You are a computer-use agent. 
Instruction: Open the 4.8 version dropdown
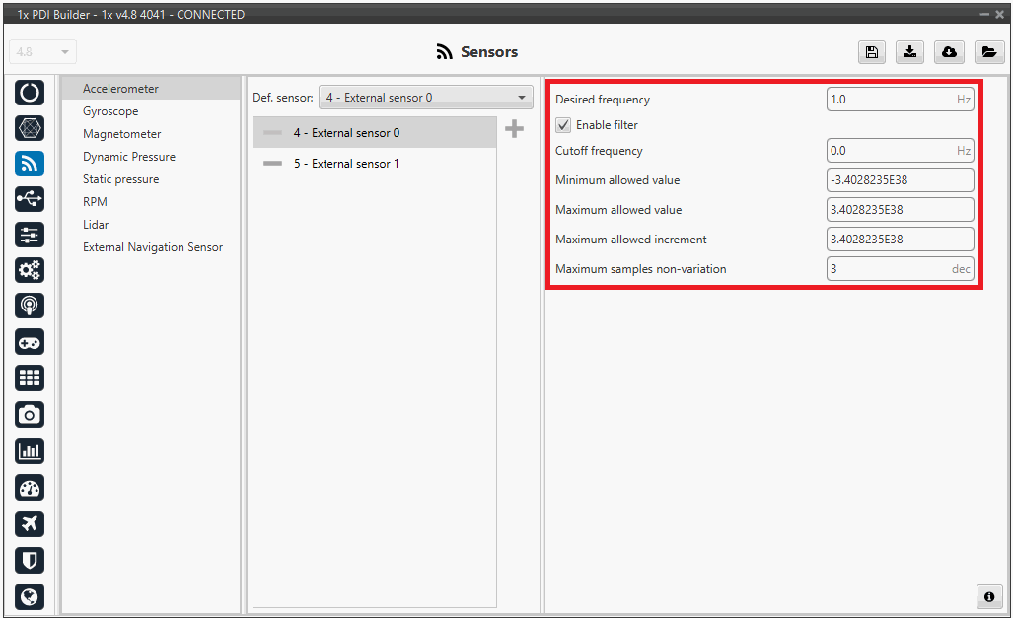(42, 52)
